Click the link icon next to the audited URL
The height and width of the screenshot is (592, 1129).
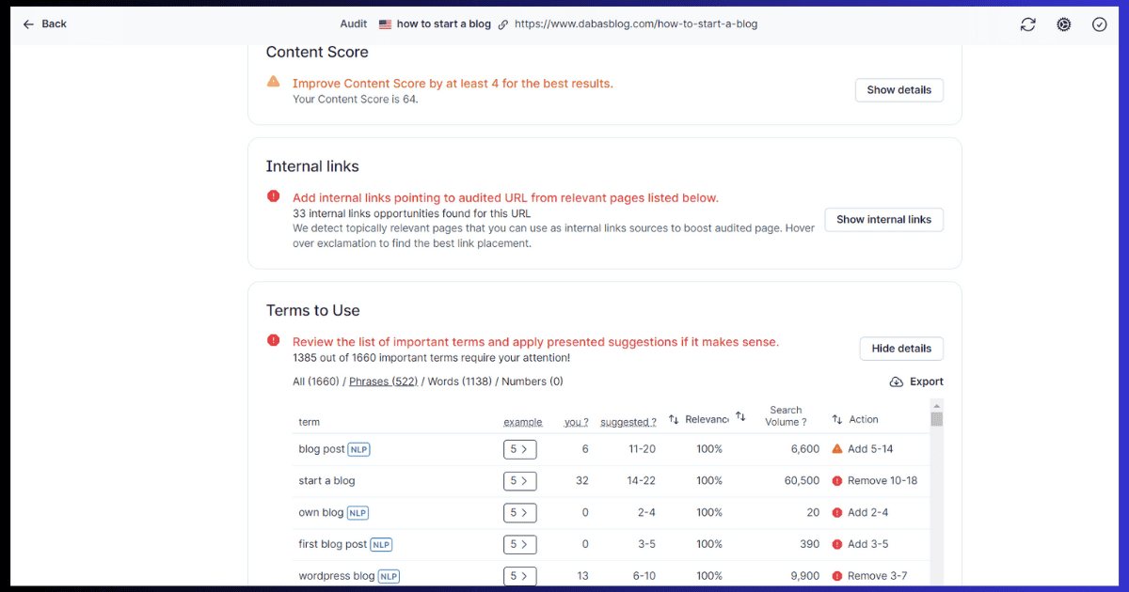[x=504, y=23]
